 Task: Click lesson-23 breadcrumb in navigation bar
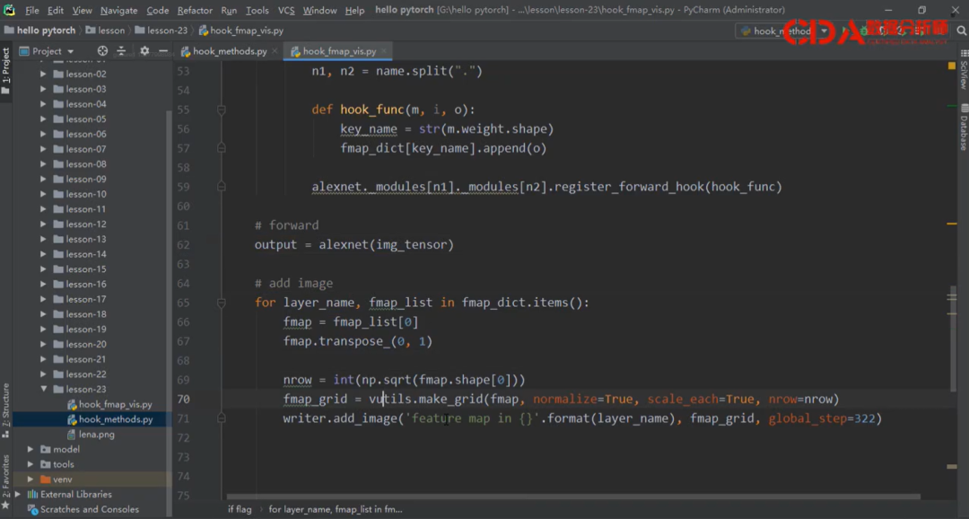click(161, 31)
